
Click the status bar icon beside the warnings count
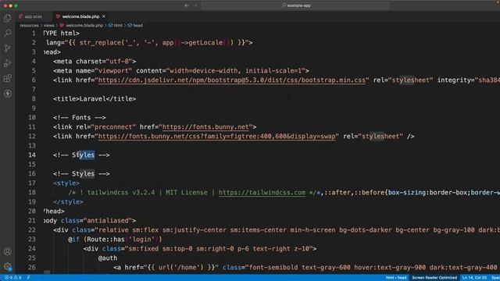(28, 278)
